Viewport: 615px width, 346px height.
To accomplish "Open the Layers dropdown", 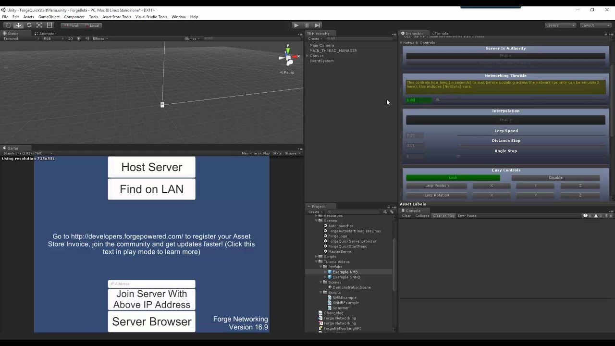I will [560, 25].
